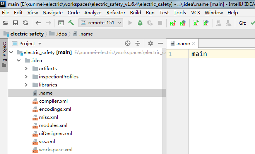The width and height of the screenshot is (255, 154).
Task: Open the Refactor menu
Action: coord(116,13)
